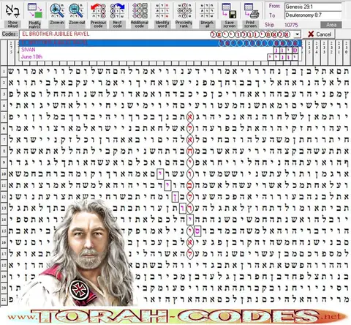Collapse the Codes list with its arrow
Image resolution: width=351 pixels, height=325 pixels.
[x=297, y=34]
